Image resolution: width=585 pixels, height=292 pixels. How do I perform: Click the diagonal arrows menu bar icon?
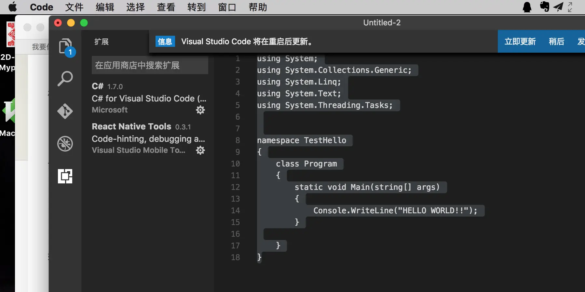click(570, 7)
